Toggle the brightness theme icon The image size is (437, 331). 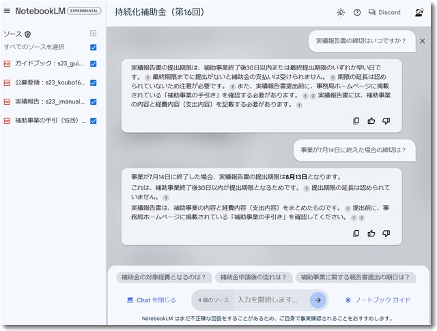point(341,12)
